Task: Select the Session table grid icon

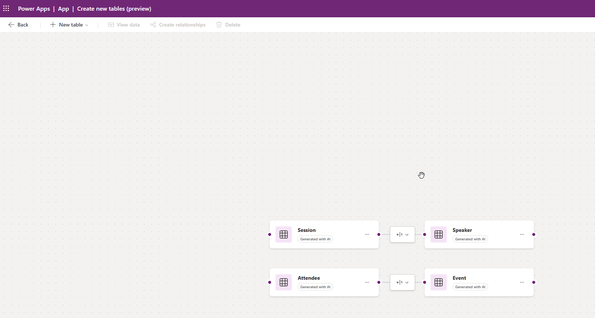Action: 284,234
